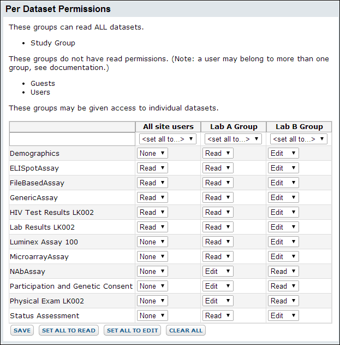340x345 pixels.
Task: Click the Set All To Edit button
Action: (132, 330)
